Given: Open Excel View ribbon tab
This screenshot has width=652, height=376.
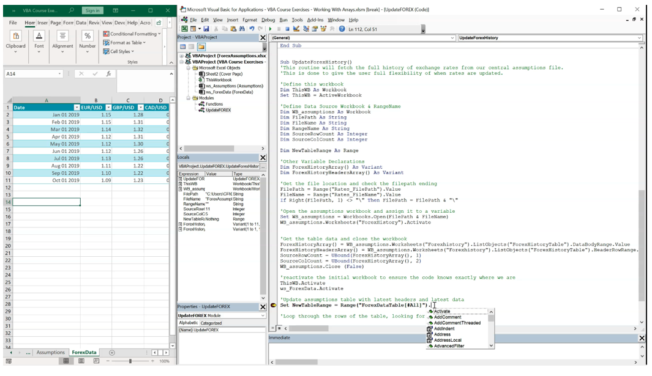Looking at the screenshot, I should [x=107, y=23].
